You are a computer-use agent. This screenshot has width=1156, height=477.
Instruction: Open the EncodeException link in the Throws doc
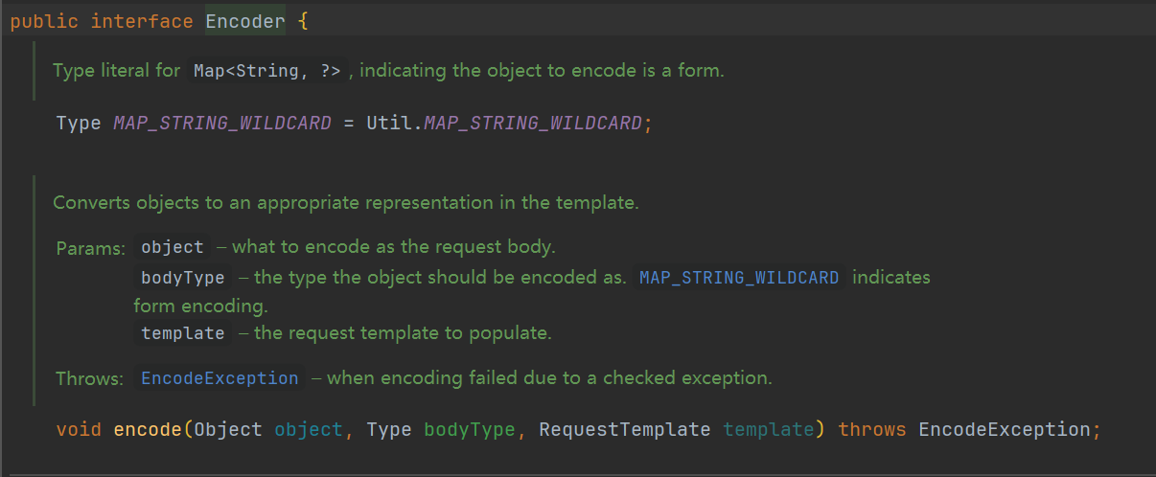coord(220,378)
